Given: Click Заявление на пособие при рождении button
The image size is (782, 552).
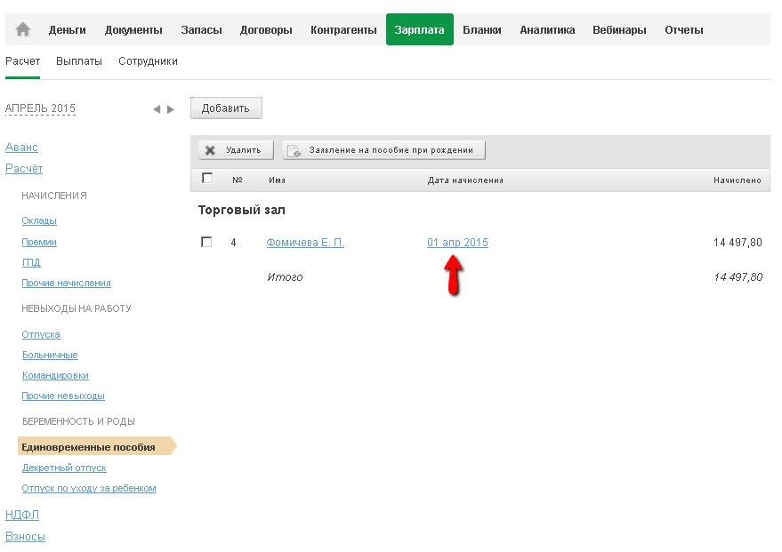Looking at the screenshot, I should [x=383, y=150].
